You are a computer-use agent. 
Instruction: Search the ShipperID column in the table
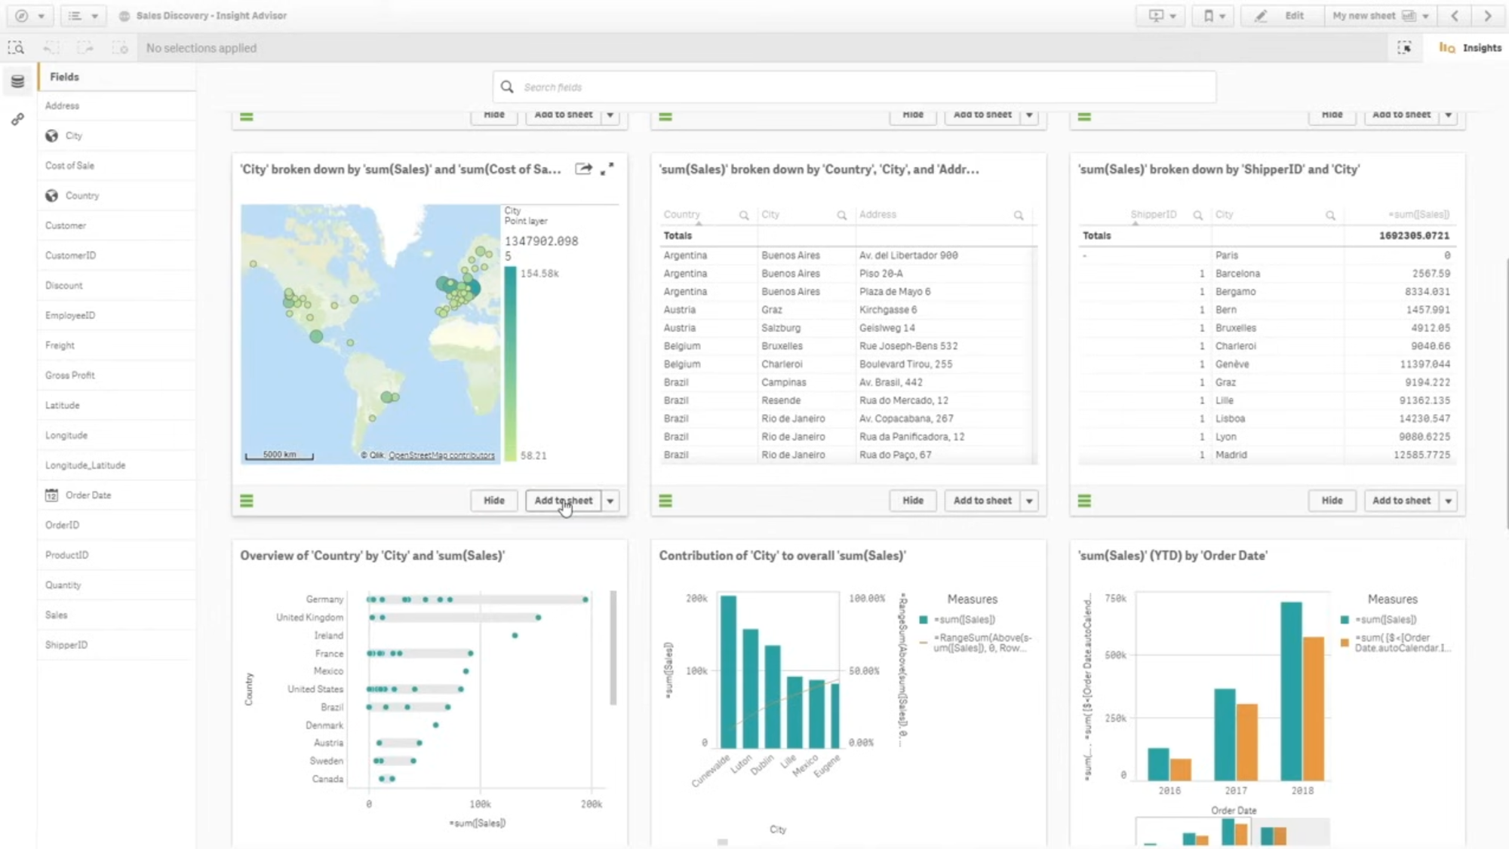(x=1197, y=216)
